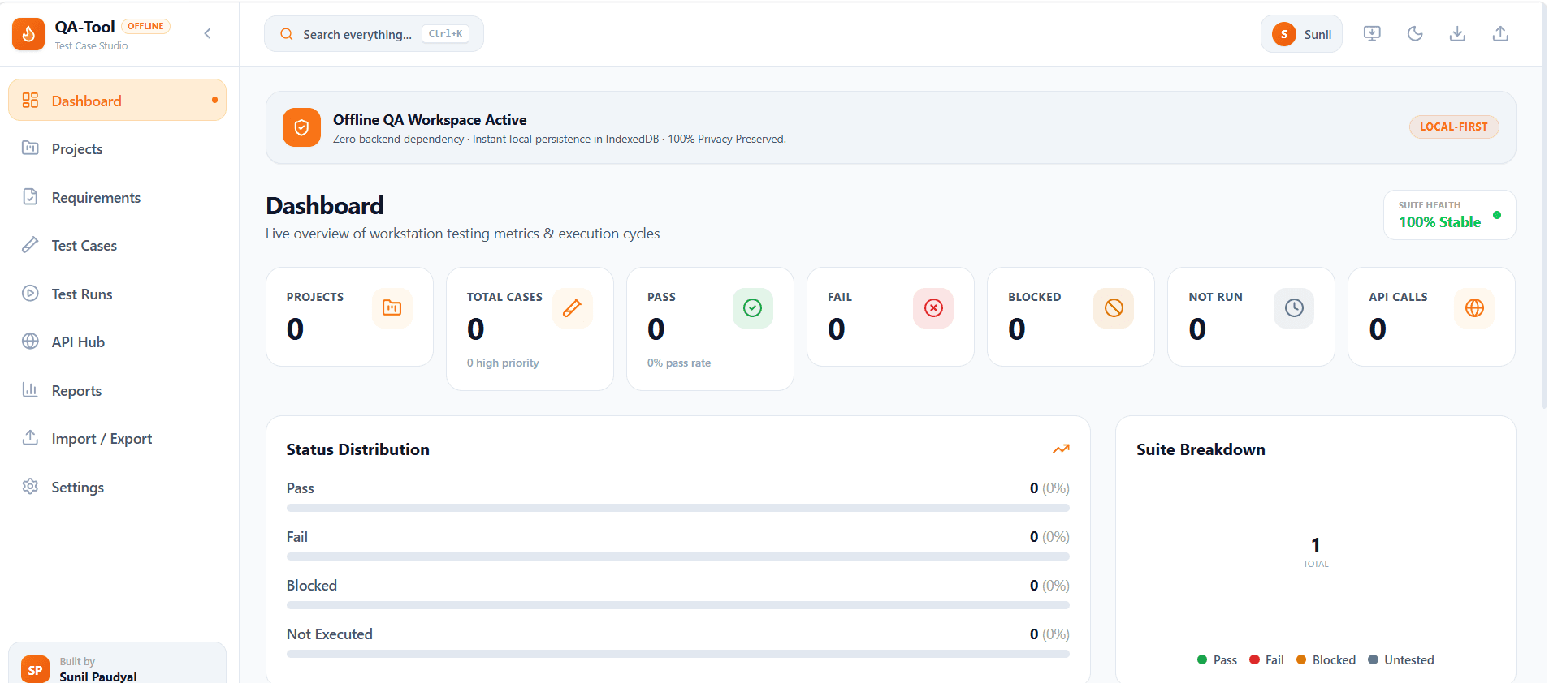
Task: Click the green Pass legend dot
Action: (x=1202, y=659)
